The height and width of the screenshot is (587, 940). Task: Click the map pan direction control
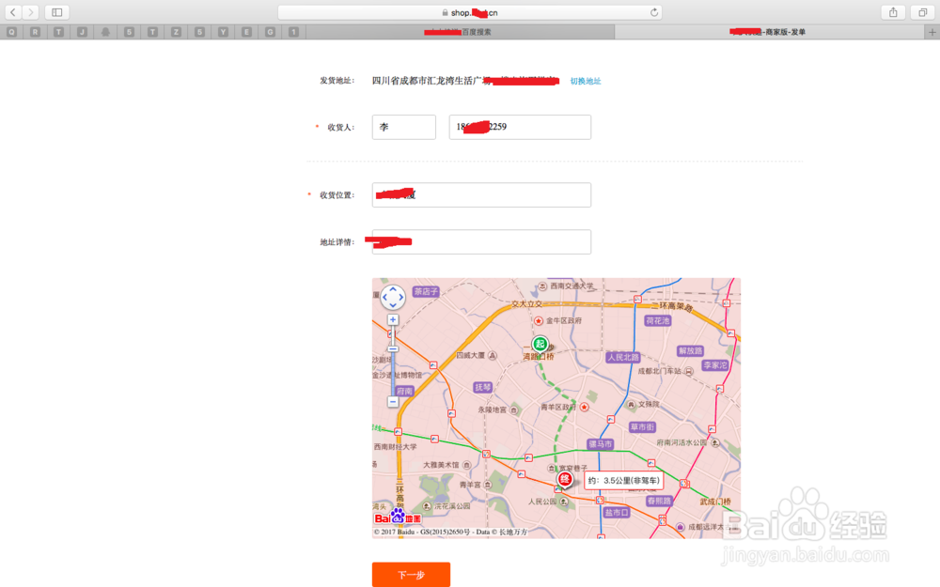point(393,297)
